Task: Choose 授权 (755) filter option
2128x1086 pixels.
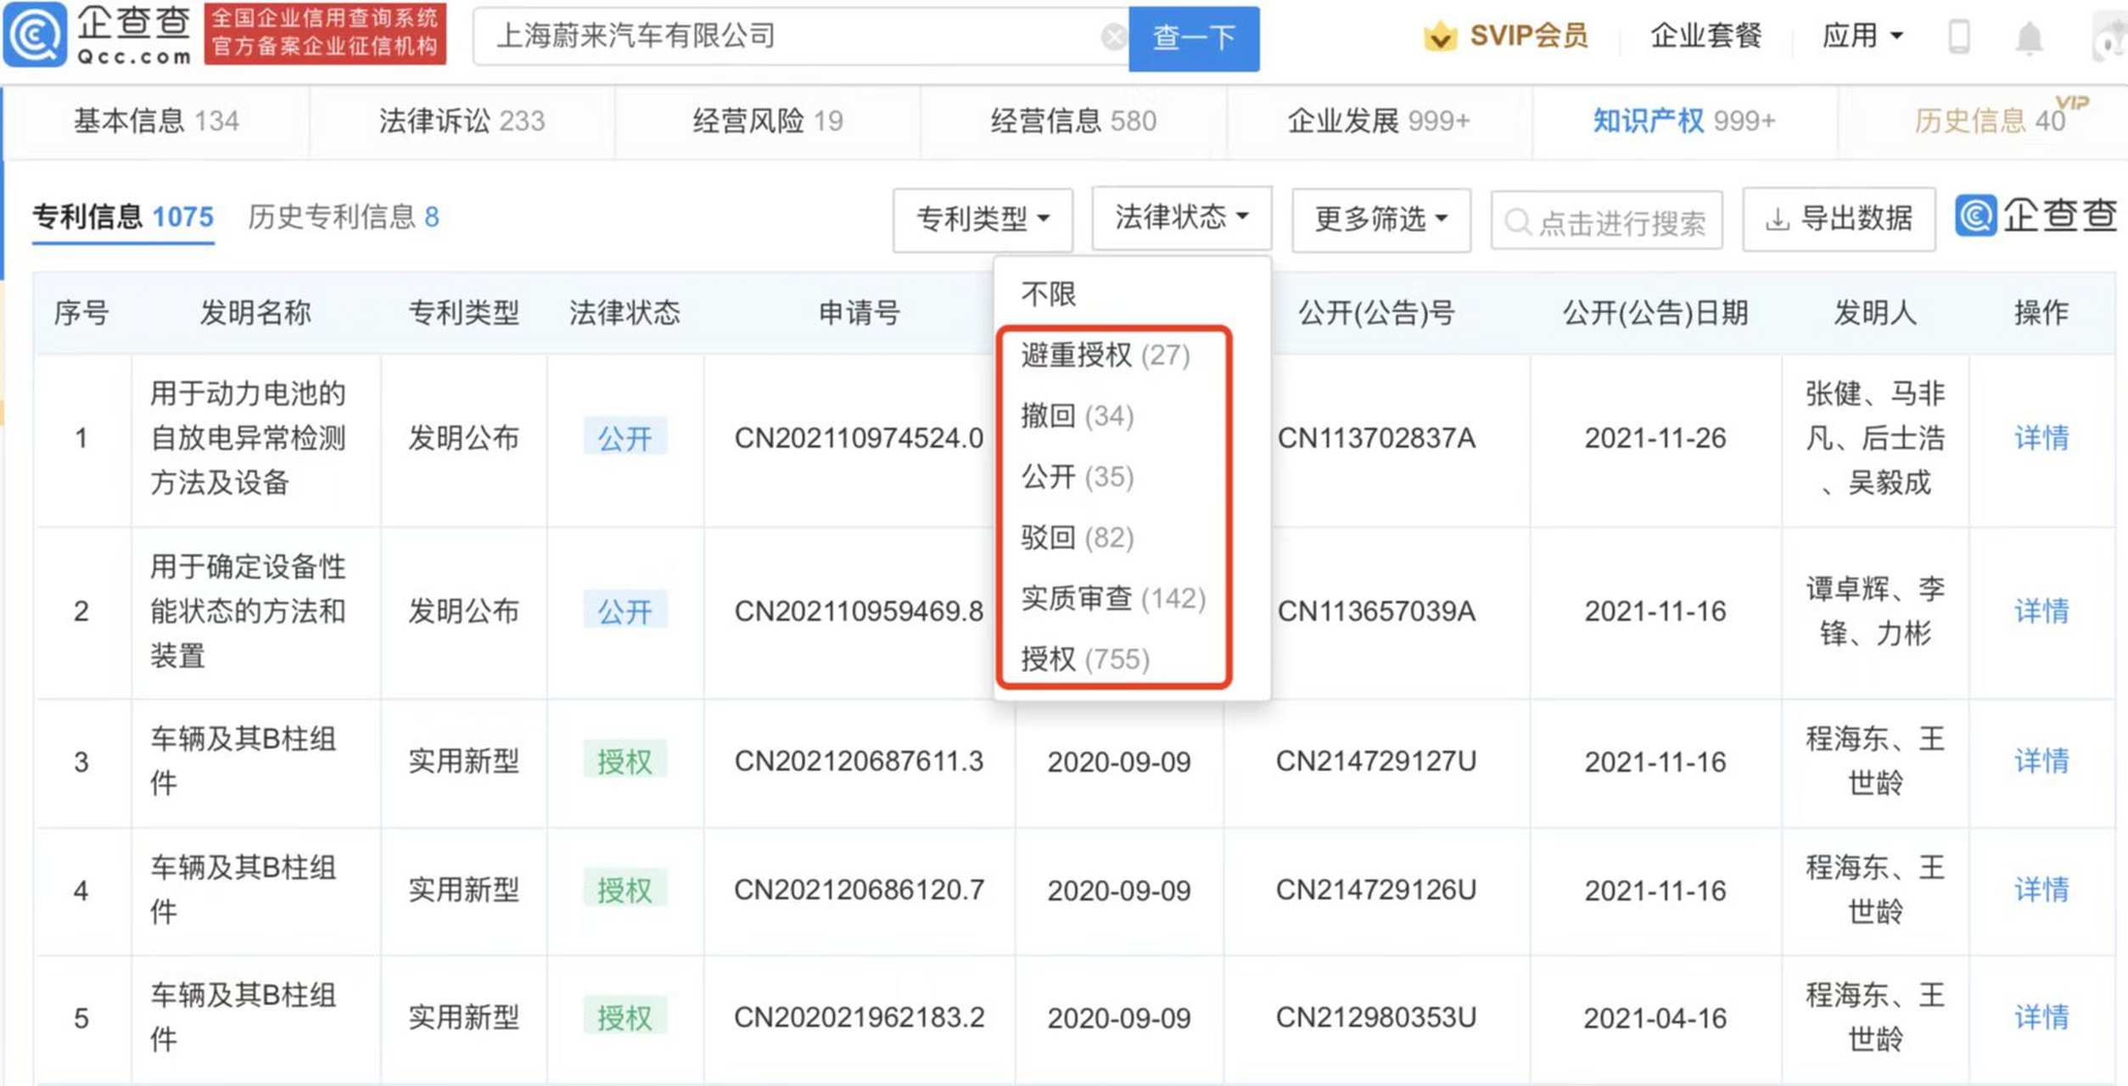Action: (1085, 659)
